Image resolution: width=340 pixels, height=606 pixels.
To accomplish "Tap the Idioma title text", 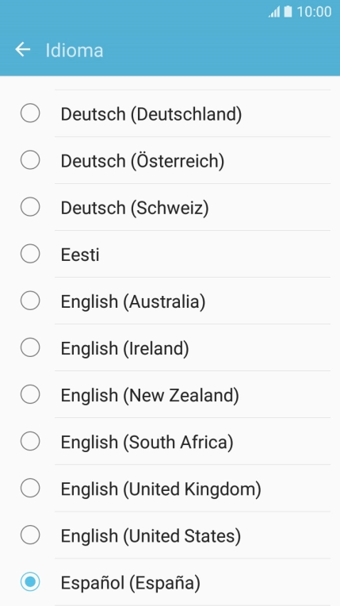I will coord(74,50).
